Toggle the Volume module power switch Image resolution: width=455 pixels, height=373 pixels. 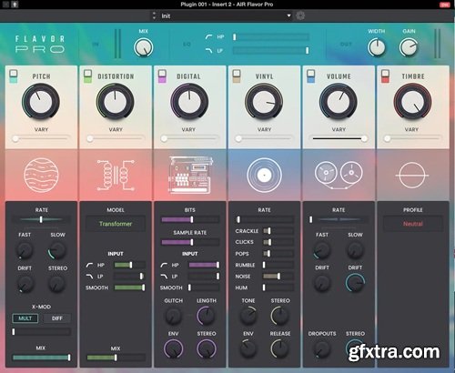point(311,76)
